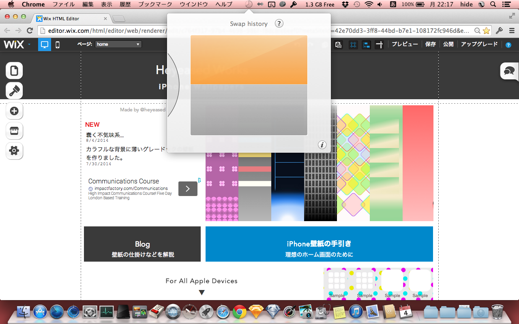Viewport: 519px width, 324px height.
Task: Open Spotlight search in menu bar
Action: 493,4
